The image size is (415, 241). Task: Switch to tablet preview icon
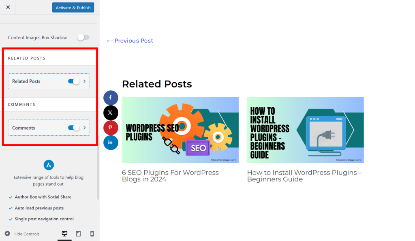(78, 234)
